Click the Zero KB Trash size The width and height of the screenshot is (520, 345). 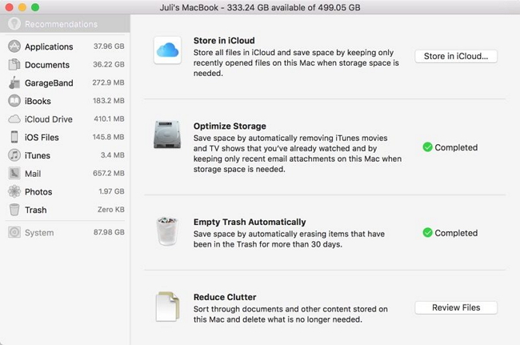pyautogui.click(x=110, y=210)
